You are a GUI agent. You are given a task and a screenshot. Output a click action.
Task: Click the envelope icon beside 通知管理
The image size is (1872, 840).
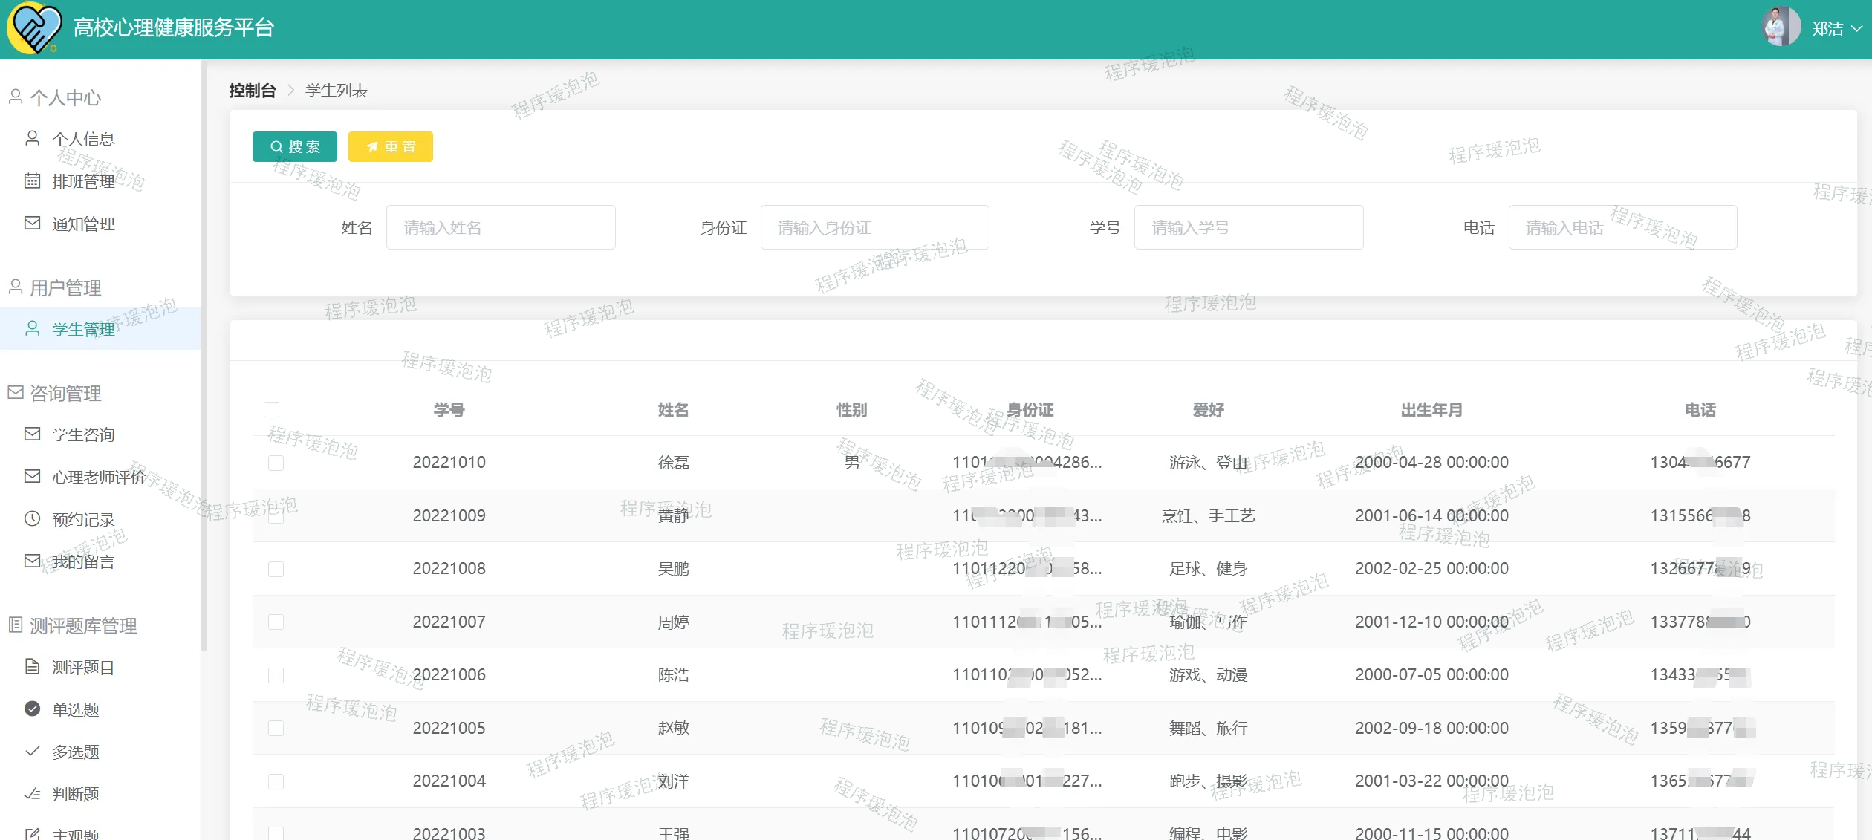(32, 224)
